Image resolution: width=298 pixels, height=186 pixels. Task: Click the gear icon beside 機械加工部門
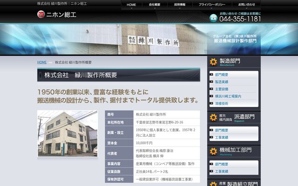[213, 151]
